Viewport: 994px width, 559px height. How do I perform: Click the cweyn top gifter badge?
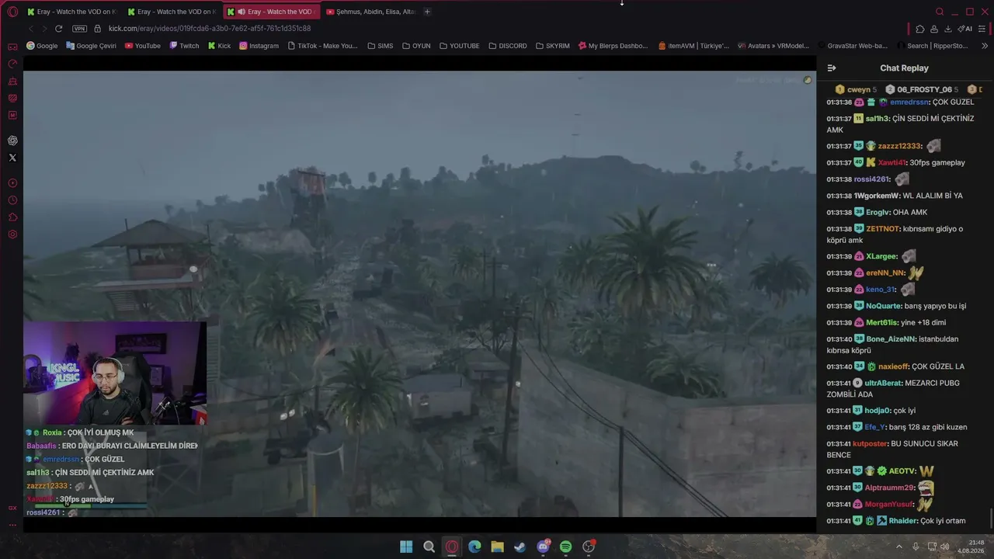coord(856,89)
